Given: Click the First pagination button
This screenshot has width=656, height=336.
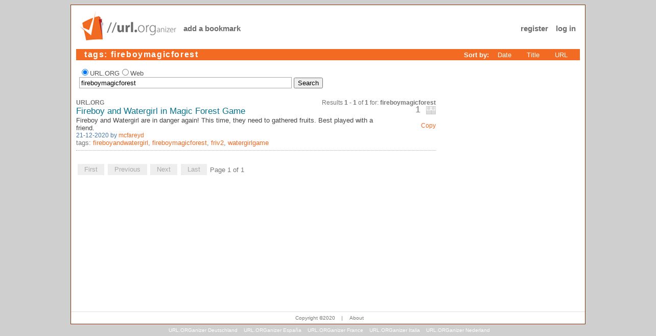Looking at the screenshot, I should click(x=91, y=170).
